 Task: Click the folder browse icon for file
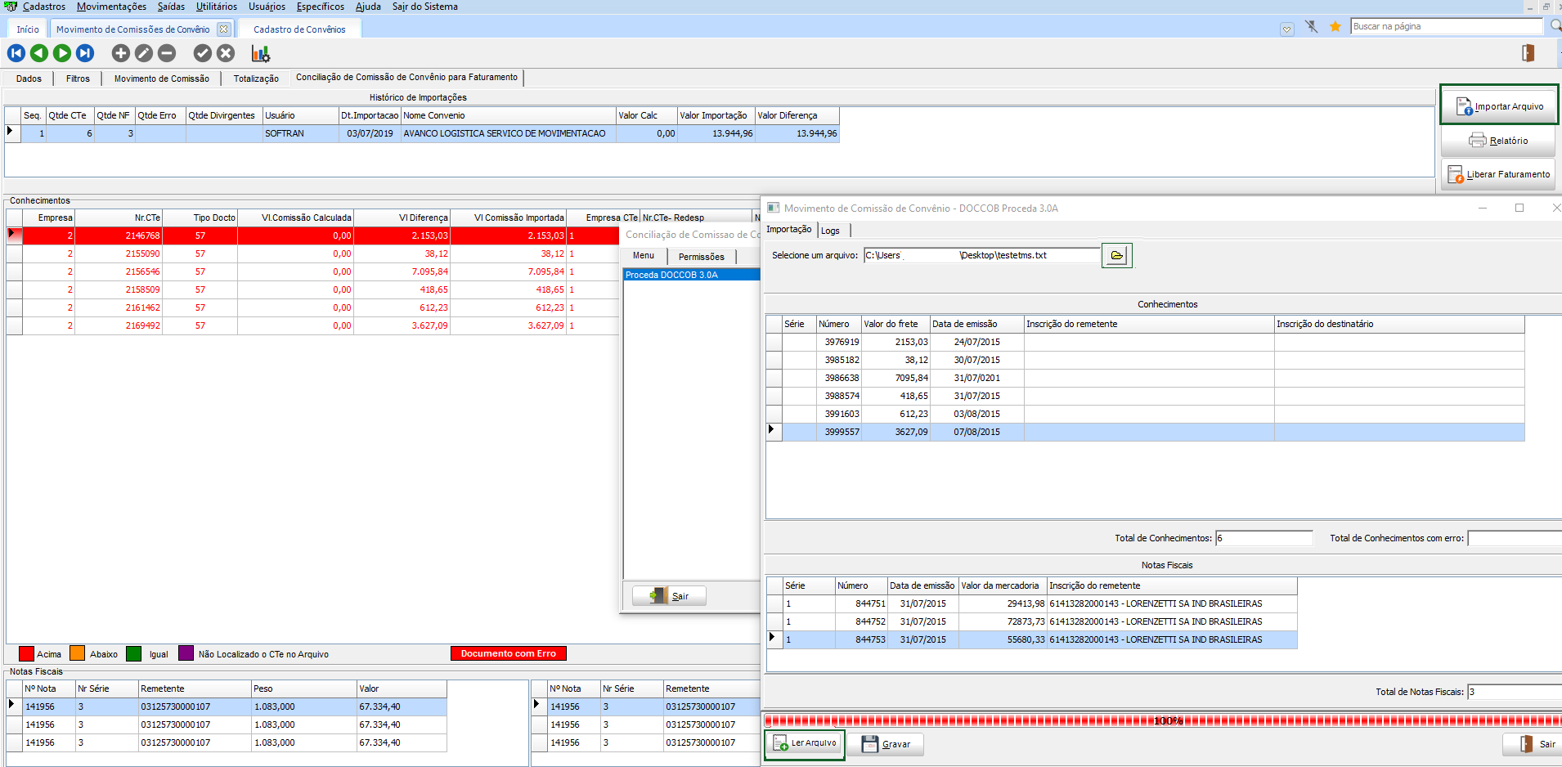tap(1116, 256)
